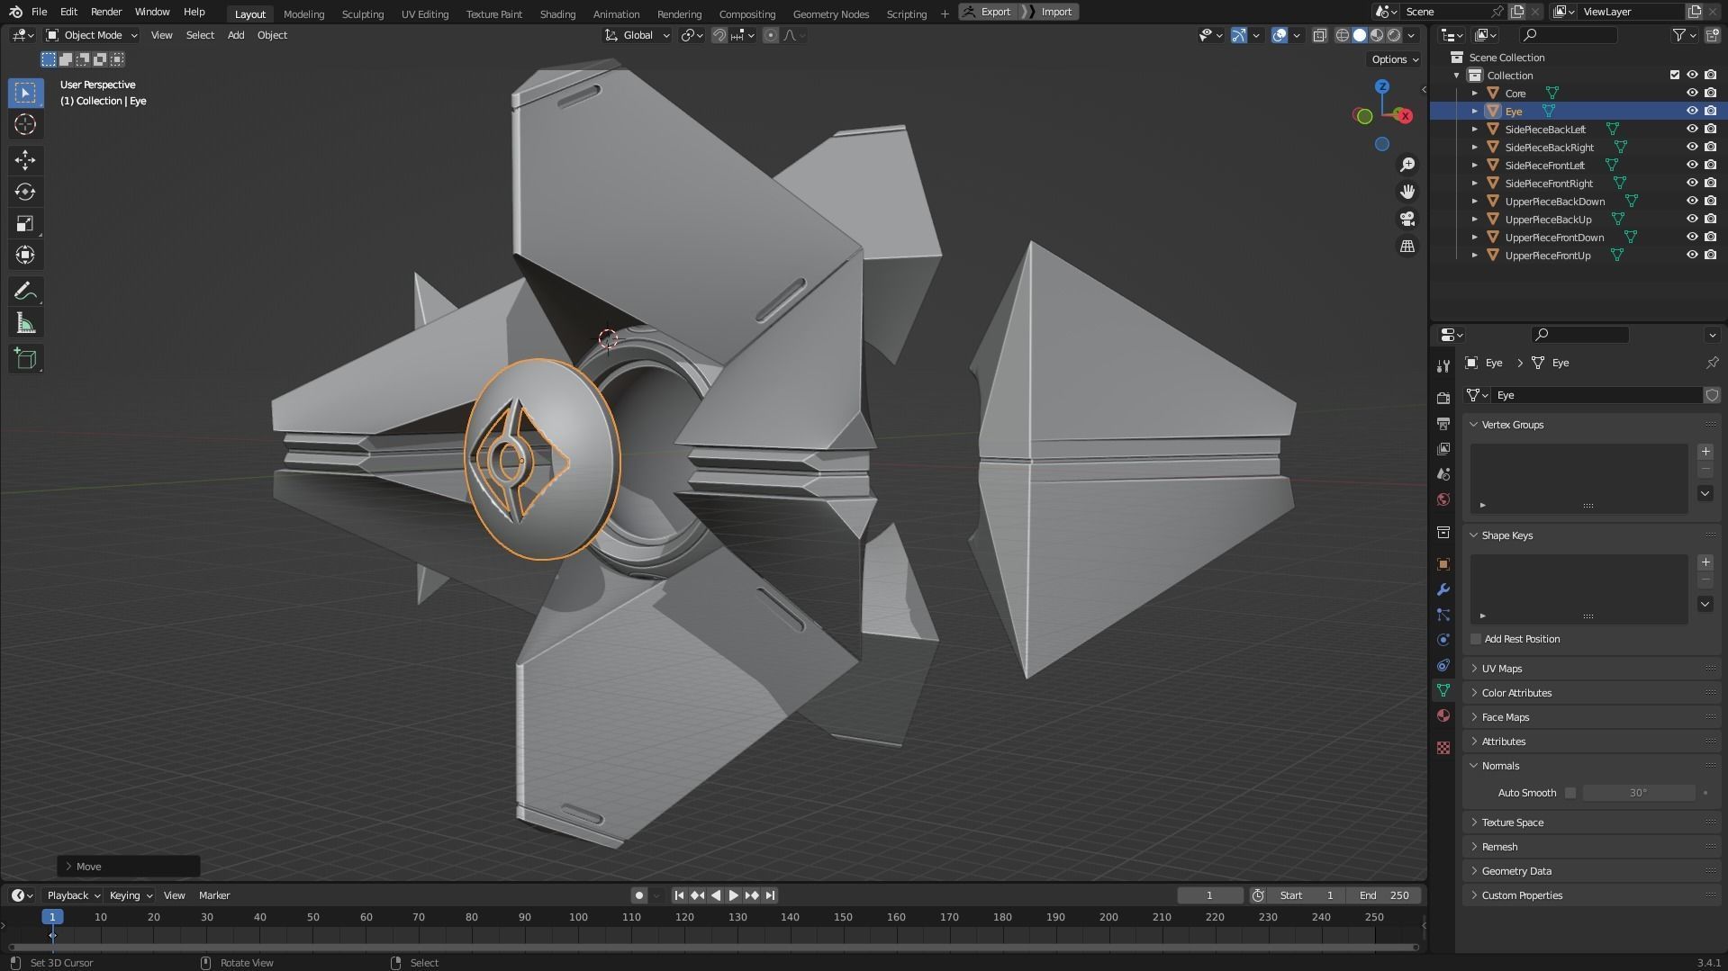Activate the Move tool
Screen dimensions: 1728x971
25,160
